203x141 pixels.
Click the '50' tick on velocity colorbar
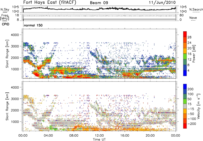point(189,99)
